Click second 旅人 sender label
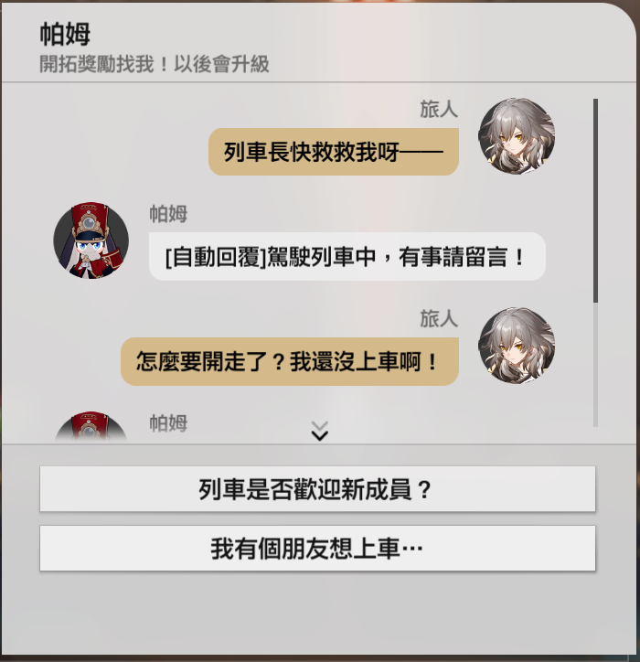 pyautogui.click(x=439, y=318)
